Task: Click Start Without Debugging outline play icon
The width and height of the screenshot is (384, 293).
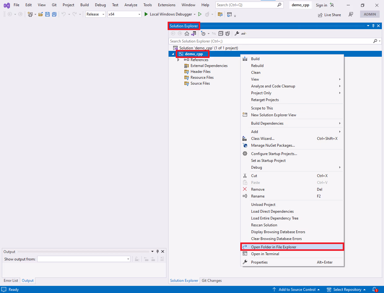Action: [x=200, y=14]
